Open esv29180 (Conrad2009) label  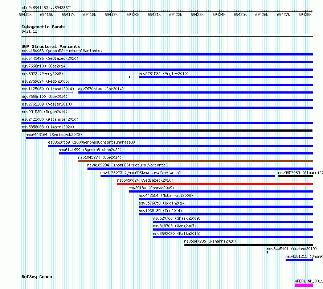click(x=151, y=188)
